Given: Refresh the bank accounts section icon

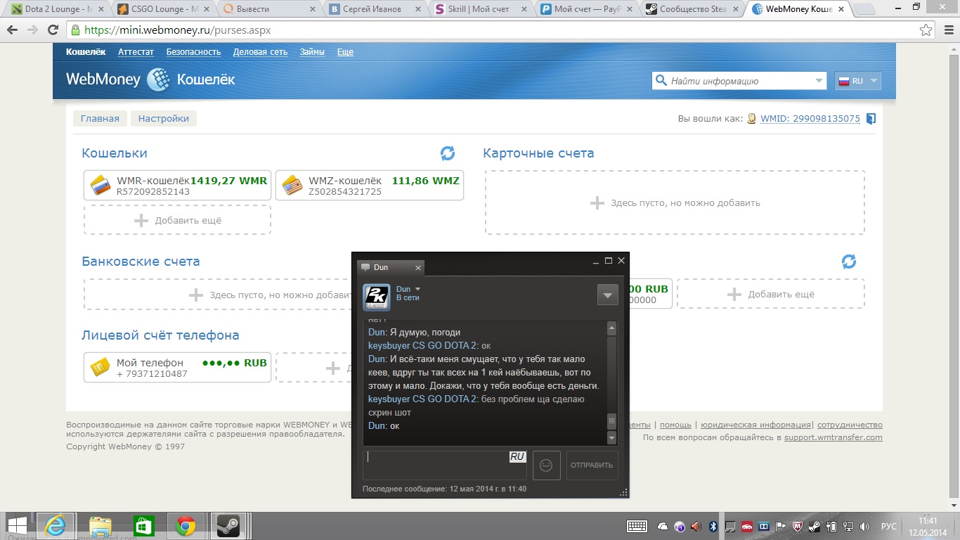Looking at the screenshot, I should point(849,262).
